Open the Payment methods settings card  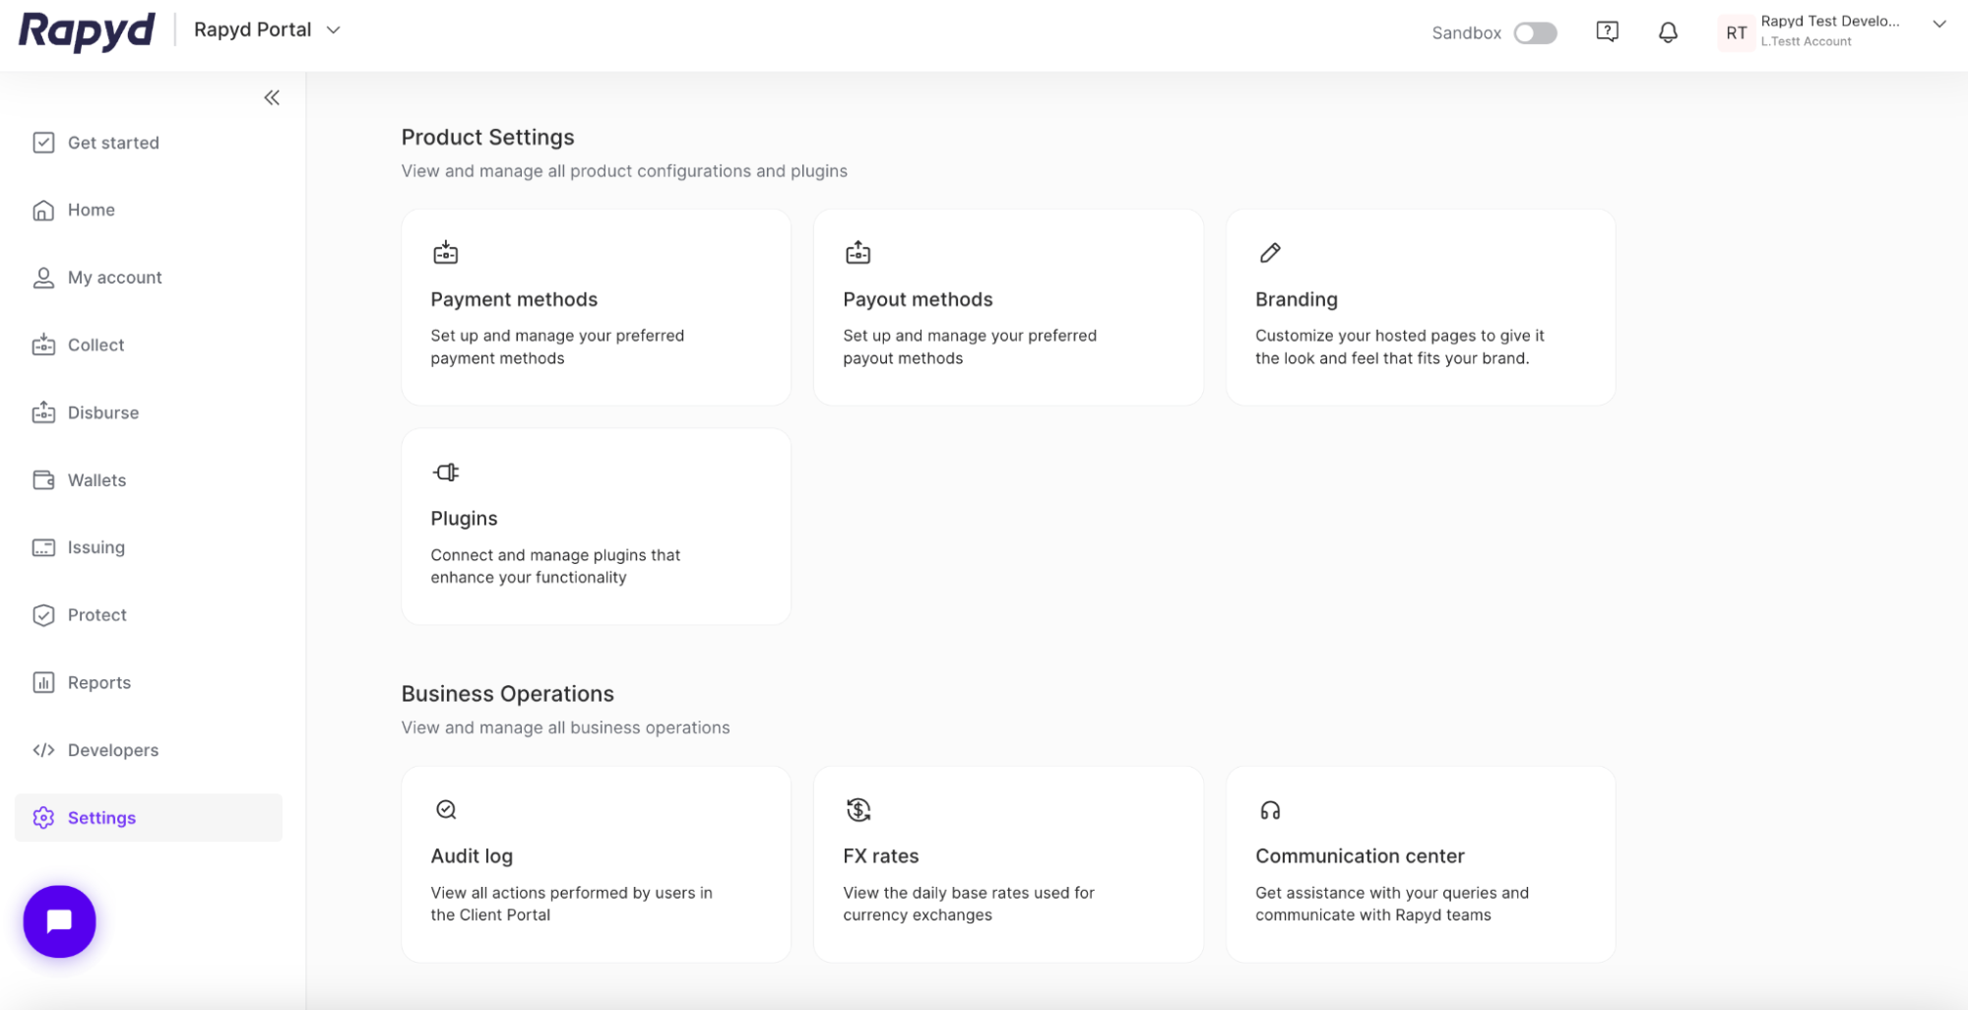[596, 307]
